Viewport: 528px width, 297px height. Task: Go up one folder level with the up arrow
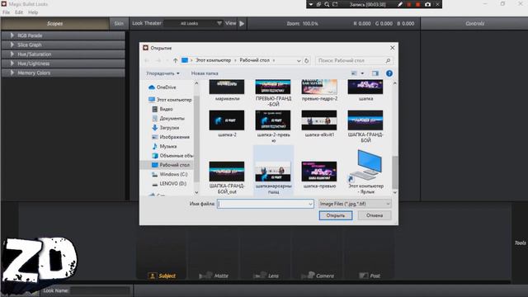click(x=175, y=60)
